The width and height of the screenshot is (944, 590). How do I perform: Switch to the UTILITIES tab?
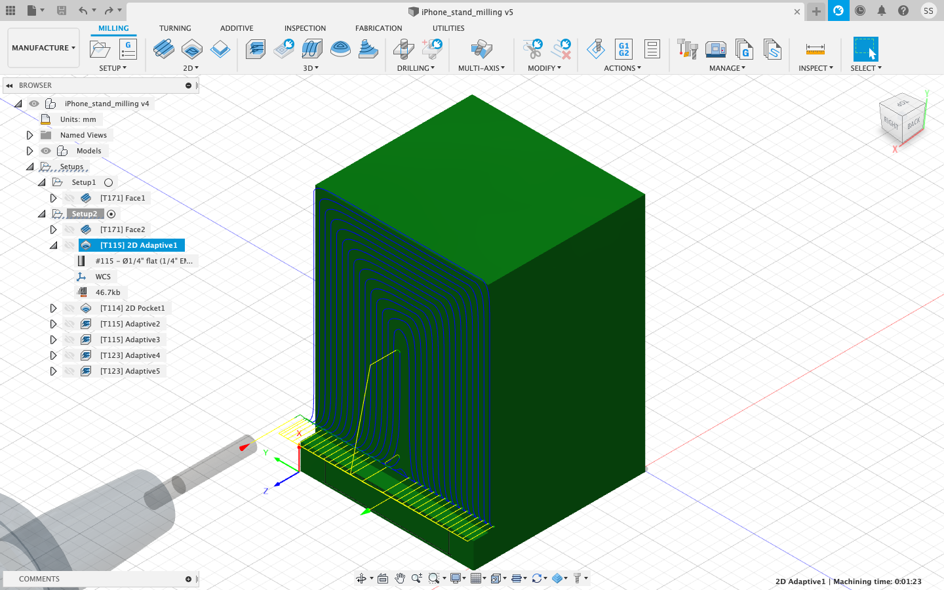click(448, 28)
